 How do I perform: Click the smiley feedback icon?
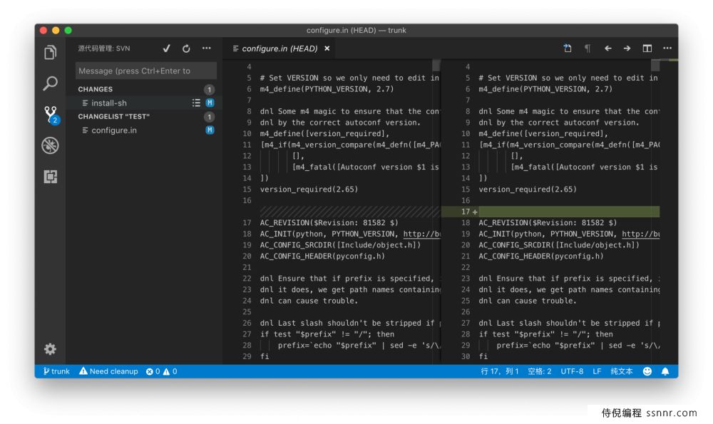click(647, 371)
